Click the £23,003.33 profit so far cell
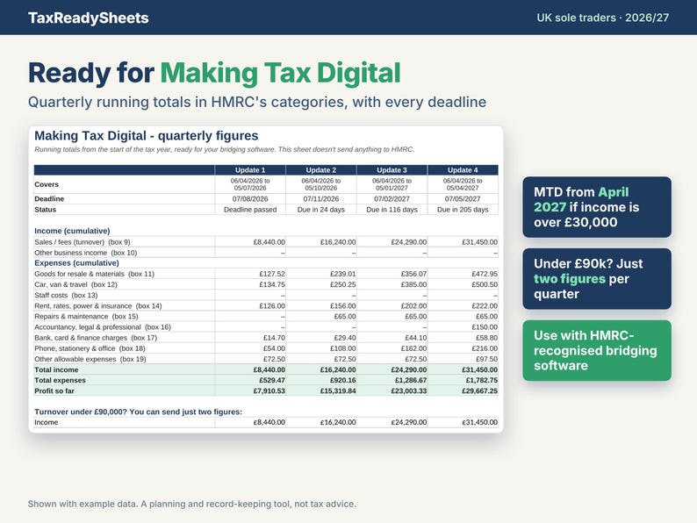 [x=392, y=391]
